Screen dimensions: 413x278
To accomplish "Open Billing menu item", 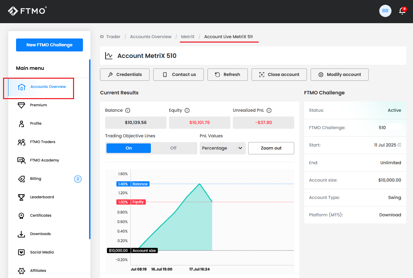I will (x=49, y=179).
